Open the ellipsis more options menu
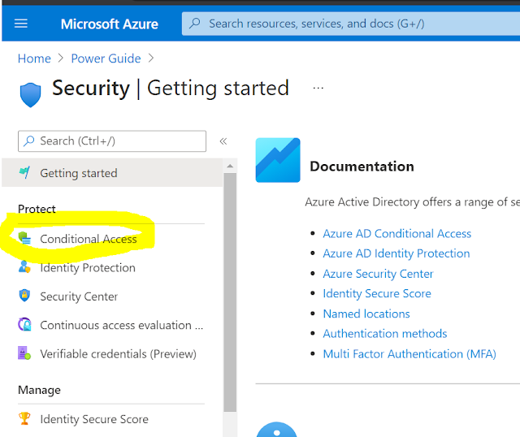This screenshot has width=520, height=437. [318, 87]
